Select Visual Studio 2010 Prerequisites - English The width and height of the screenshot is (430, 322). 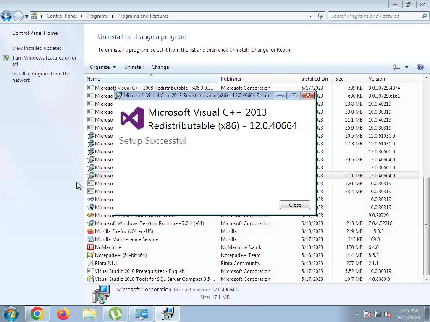(253, 271)
